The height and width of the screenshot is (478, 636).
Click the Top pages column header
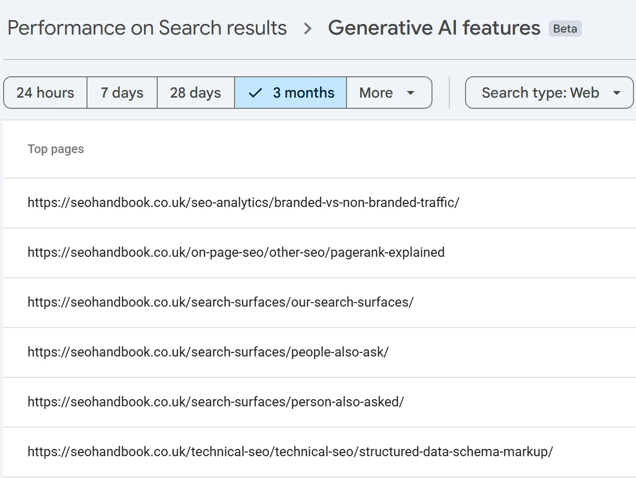pyautogui.click(x=56, y=149)
